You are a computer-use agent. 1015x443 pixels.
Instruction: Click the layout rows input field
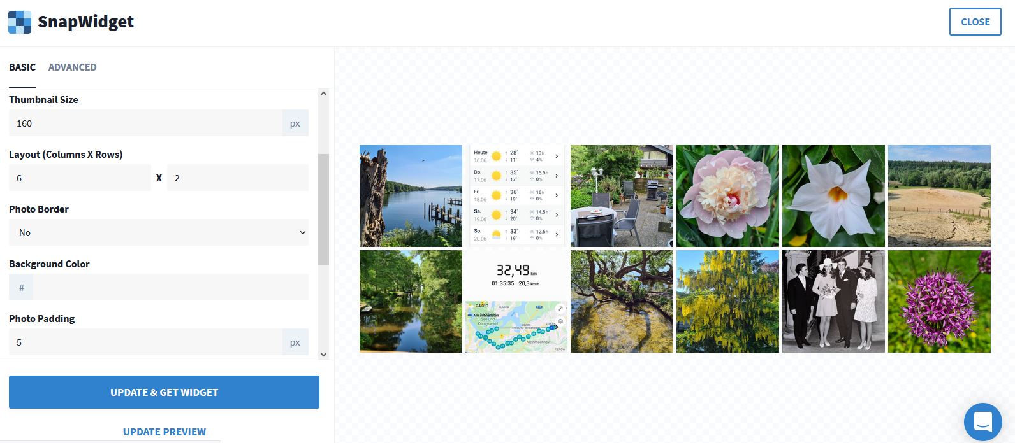point(238,178)
